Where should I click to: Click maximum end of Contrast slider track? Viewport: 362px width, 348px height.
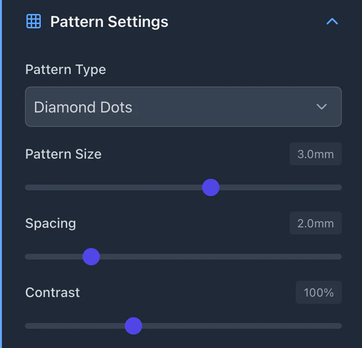click(x=339, y=326)
